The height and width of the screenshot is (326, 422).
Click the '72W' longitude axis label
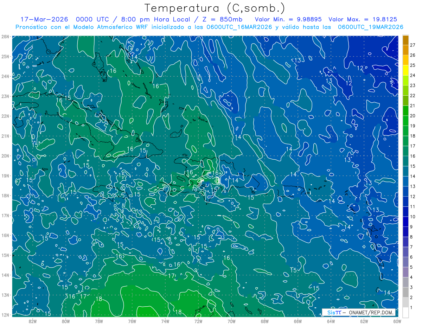click(198, 321)
